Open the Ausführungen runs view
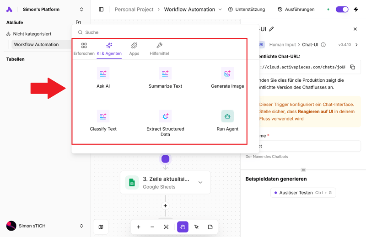 296,9
